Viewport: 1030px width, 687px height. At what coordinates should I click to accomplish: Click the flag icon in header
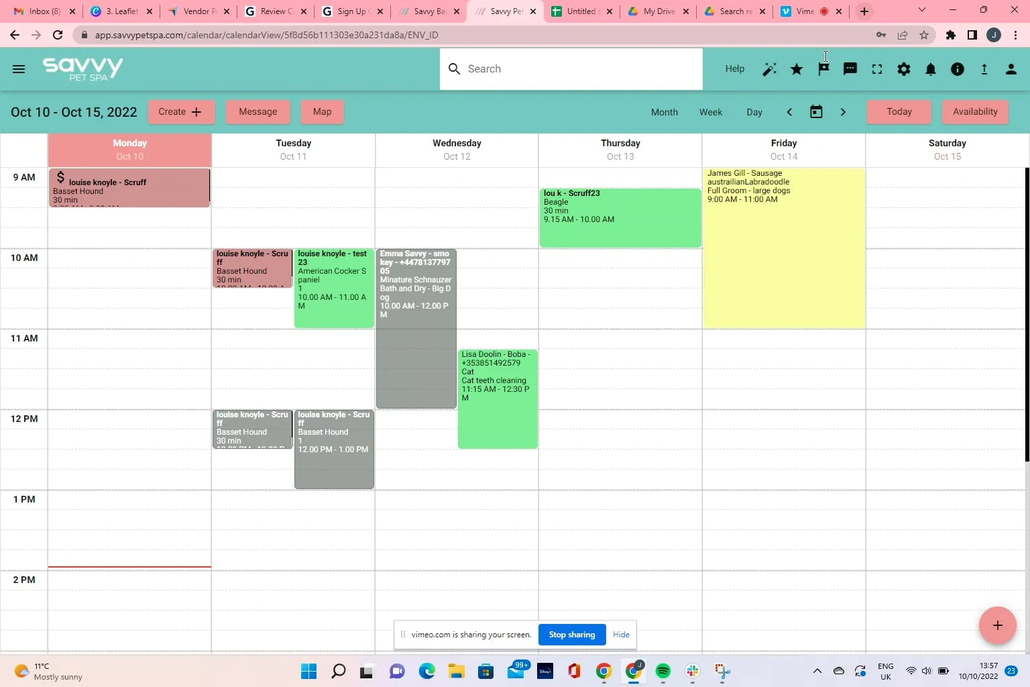pos(823,69)
